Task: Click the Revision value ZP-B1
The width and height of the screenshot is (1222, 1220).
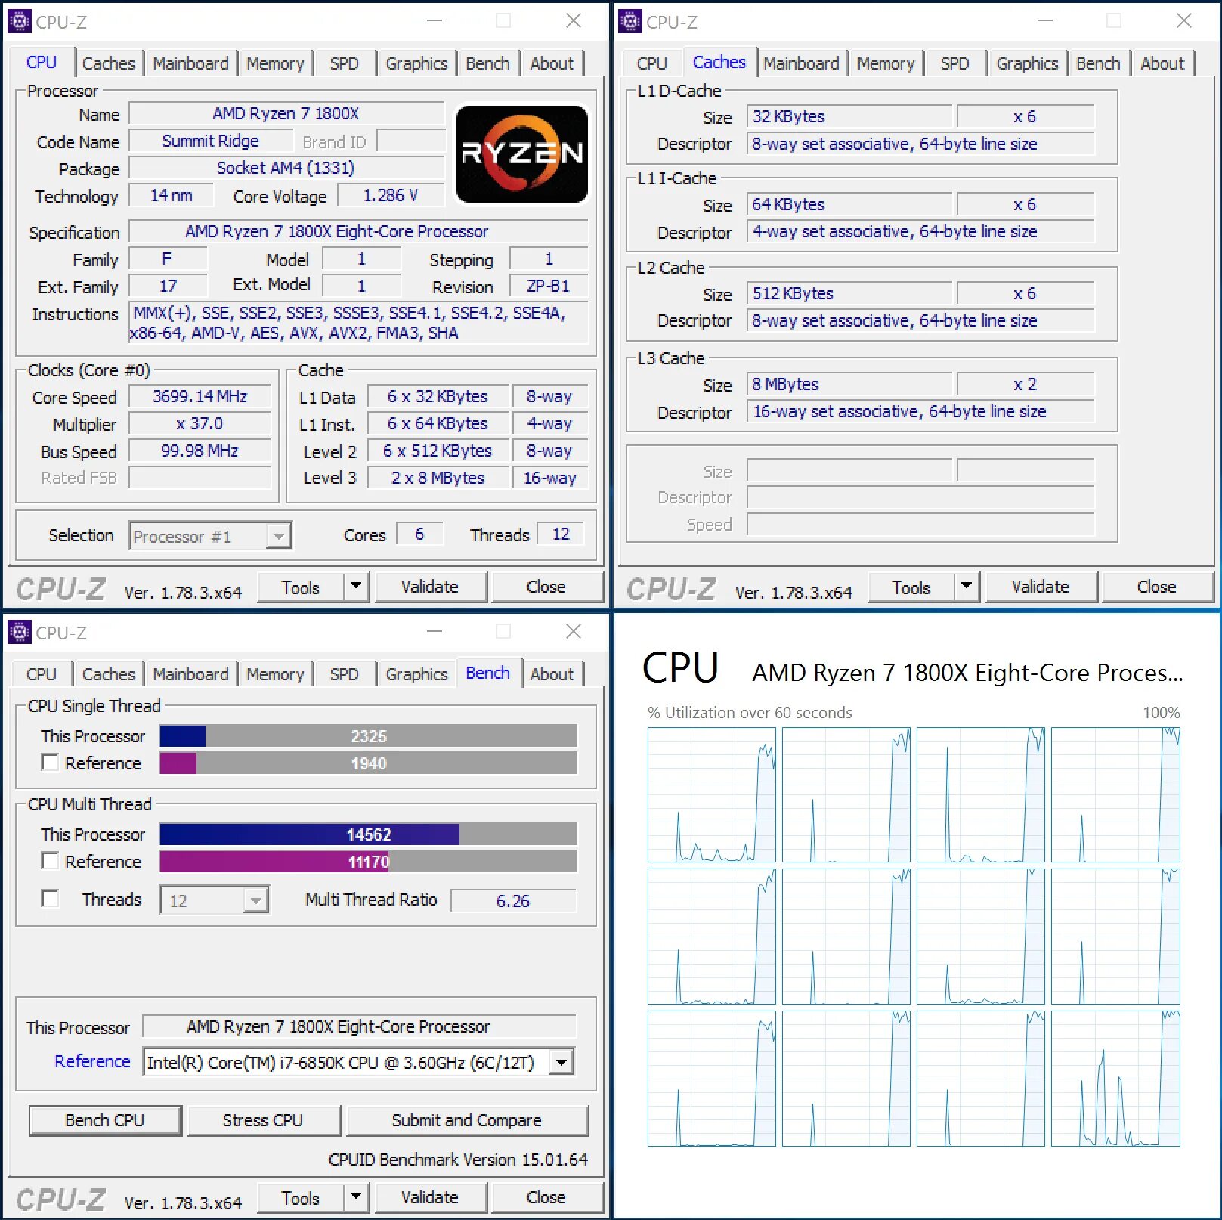Action: coord(549,286)
